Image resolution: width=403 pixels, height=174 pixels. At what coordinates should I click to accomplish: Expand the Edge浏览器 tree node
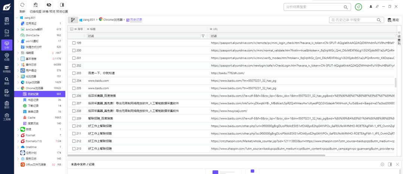point(18,82)
